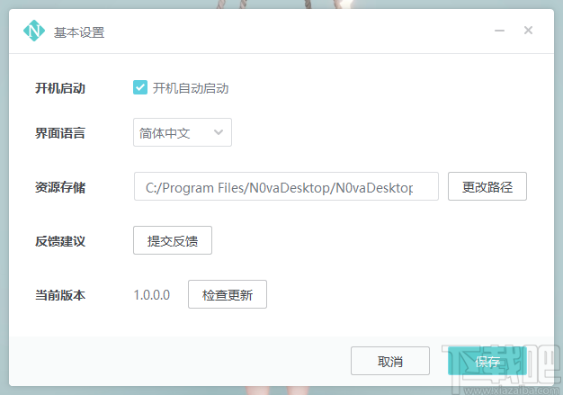Click the 检查更新 button
The image size is (563, 395).
click(228, 294)
